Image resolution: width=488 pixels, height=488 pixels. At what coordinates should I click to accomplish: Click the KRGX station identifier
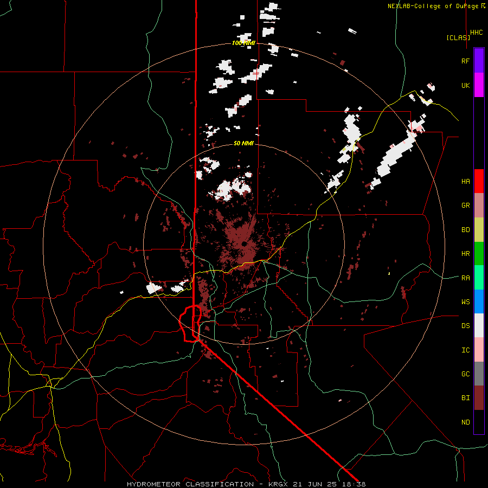click(x=279, y=484)
